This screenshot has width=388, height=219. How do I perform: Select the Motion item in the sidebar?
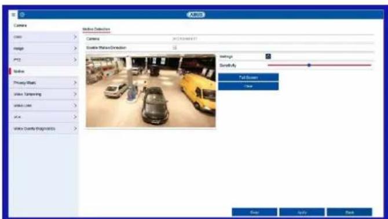click(x=44, y=71)
